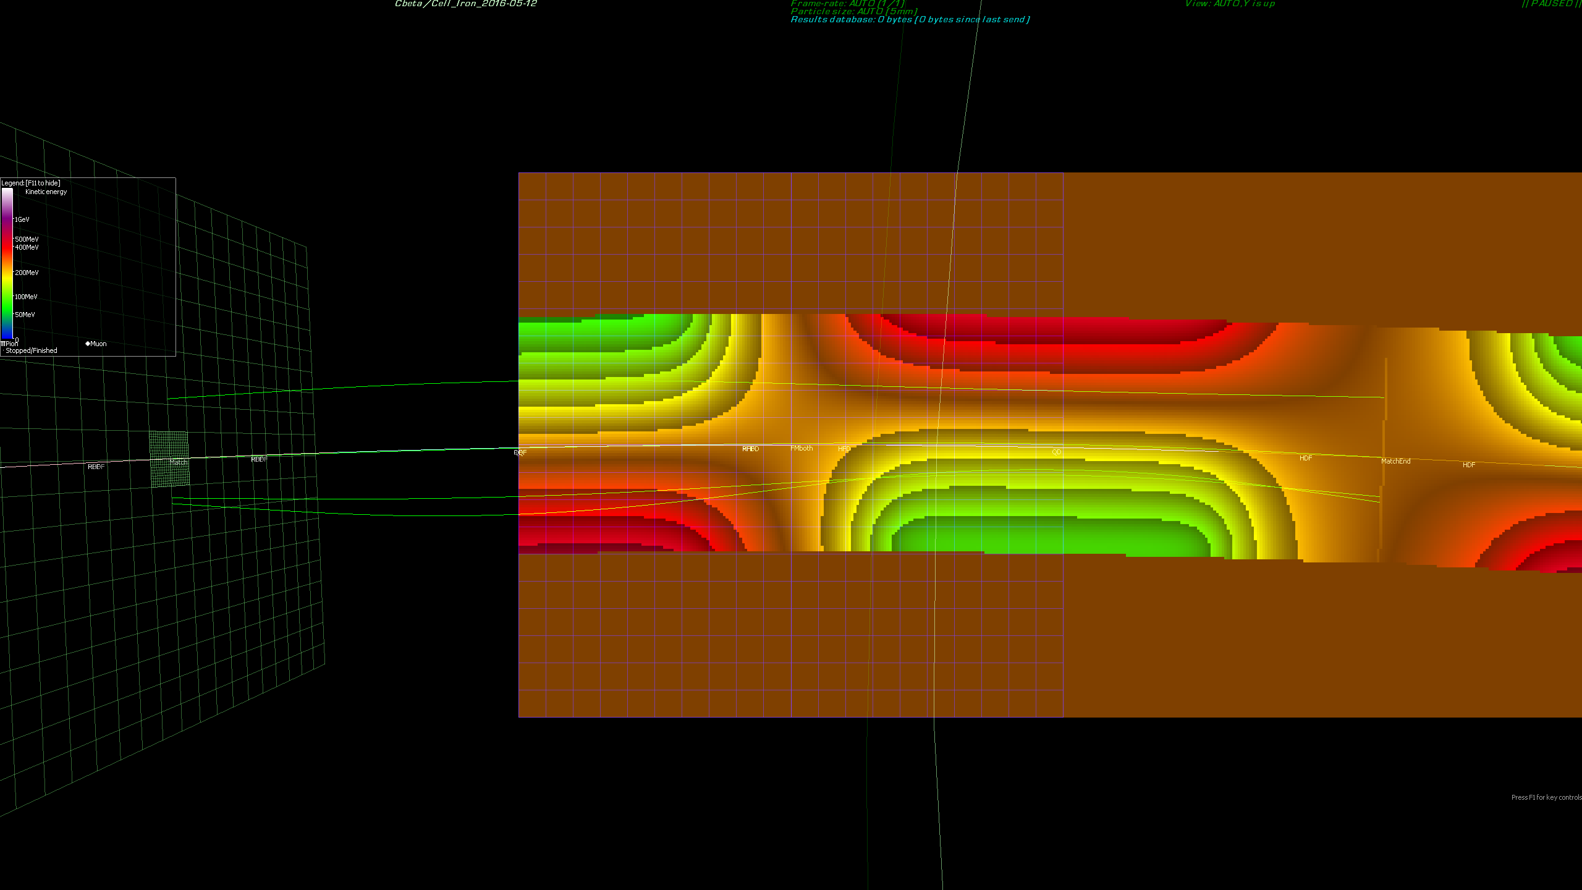Screen dimensions: 1582x890
Task: Click the Pion symbol in legend
Action: [3, 344]
